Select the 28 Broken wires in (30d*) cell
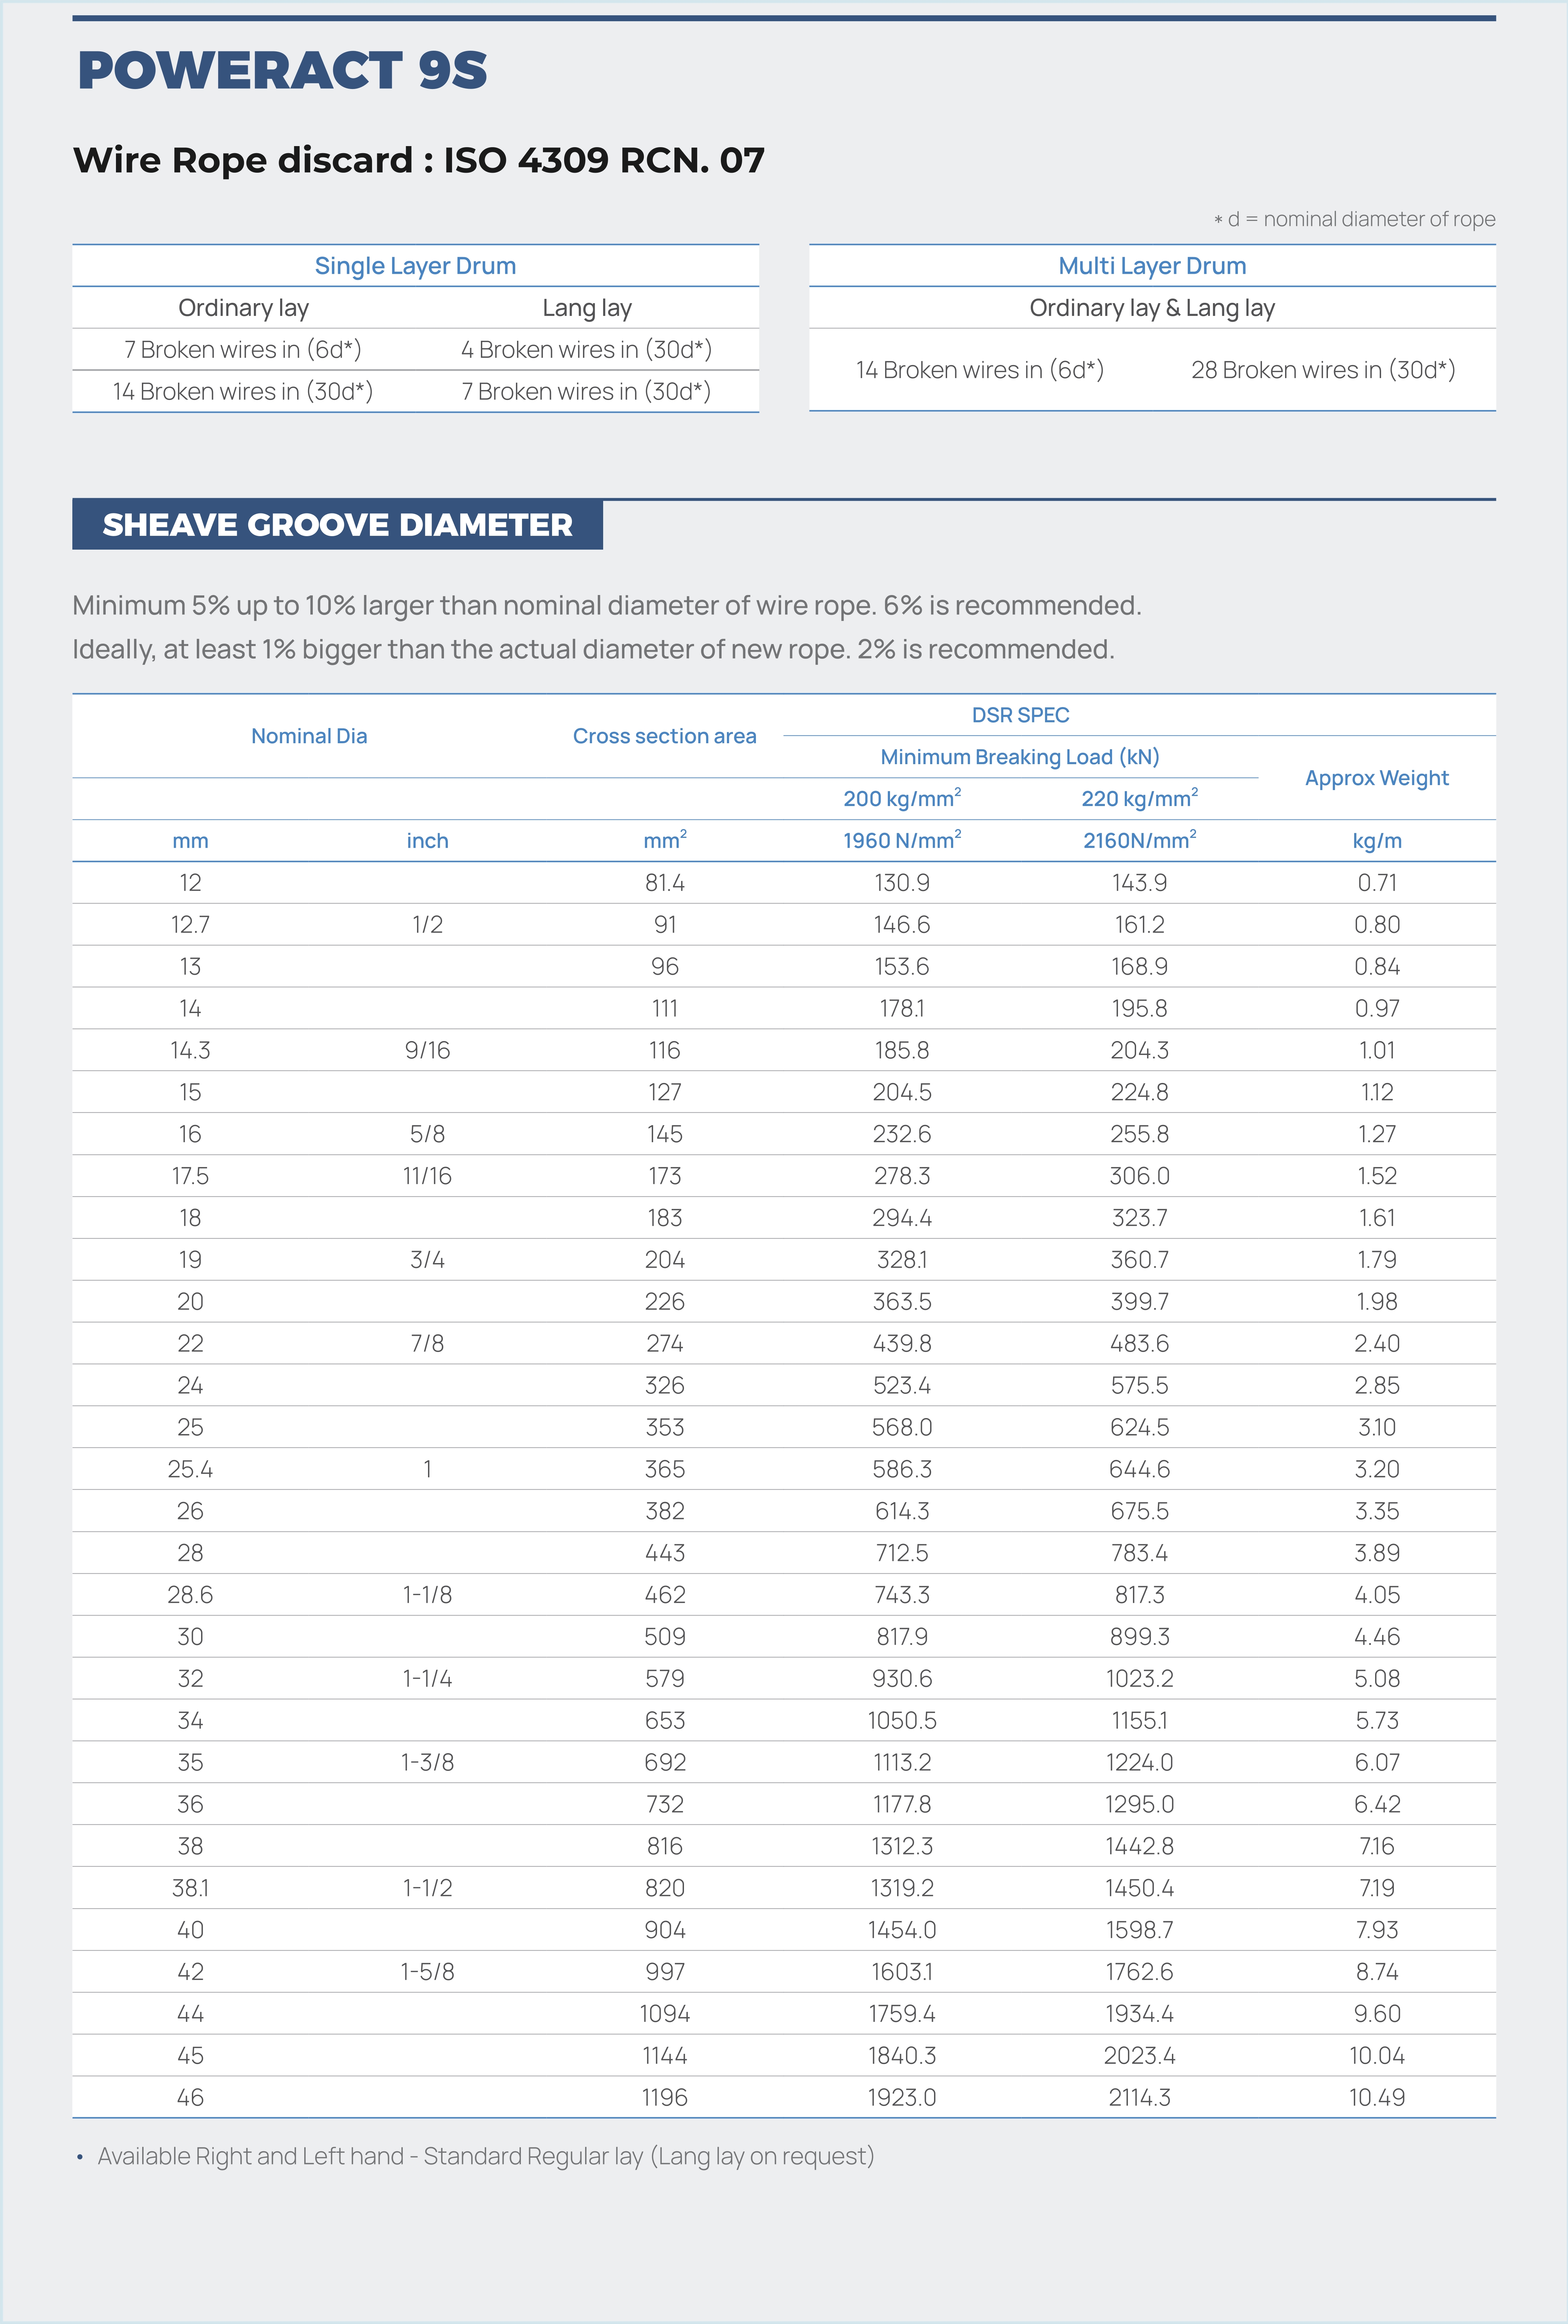The width and height of the screenshot is (1568, 2324). (x=1322, y=370)
